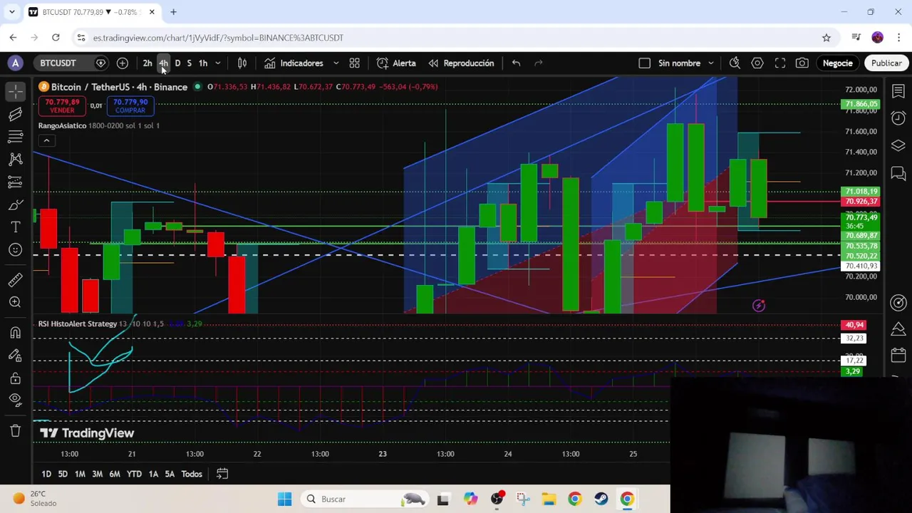The image size is (912, 513).
Task: Select the ruler measure tool
Action: pos(16,279)
